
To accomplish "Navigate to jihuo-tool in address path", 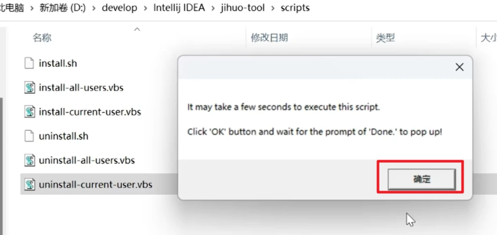I will [243, 8].
